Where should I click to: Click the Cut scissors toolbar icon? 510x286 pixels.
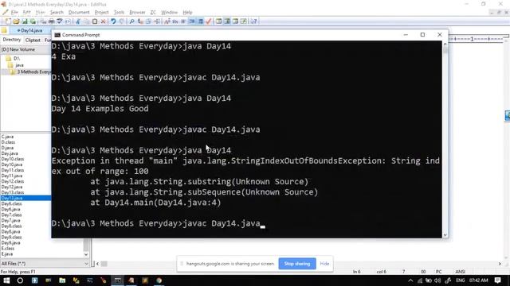78,21
